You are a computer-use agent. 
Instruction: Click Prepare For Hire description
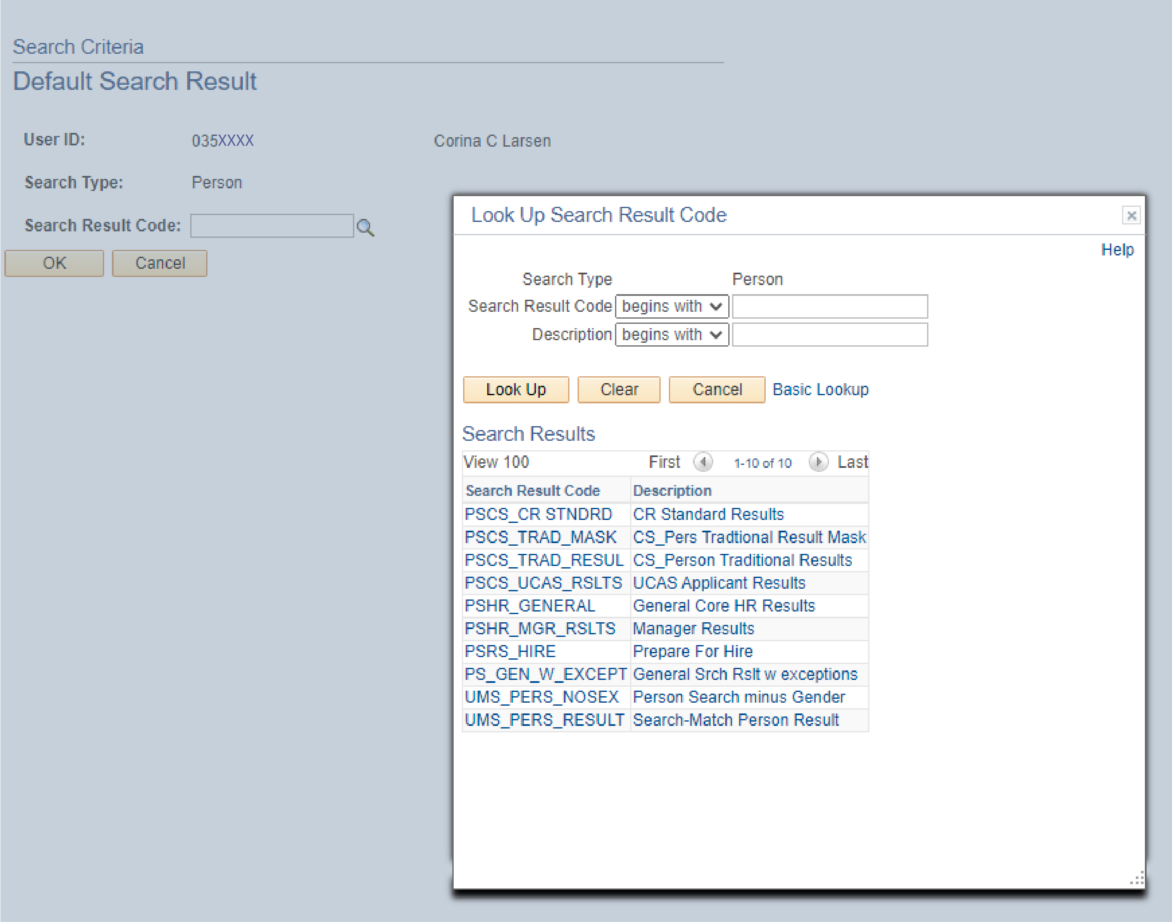pos(693,652)
